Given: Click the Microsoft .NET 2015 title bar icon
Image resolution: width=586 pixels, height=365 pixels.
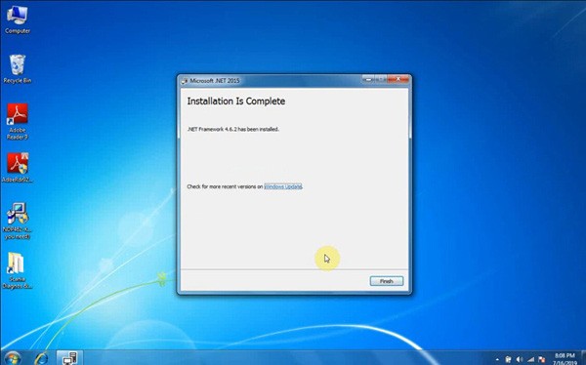Looking at the screenshot, I should pos(185,81).
